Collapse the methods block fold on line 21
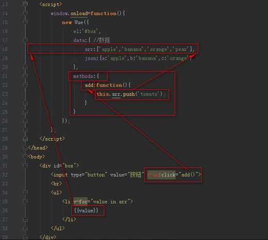Viewport: 268px width, 240px height. tap(25, 76)
